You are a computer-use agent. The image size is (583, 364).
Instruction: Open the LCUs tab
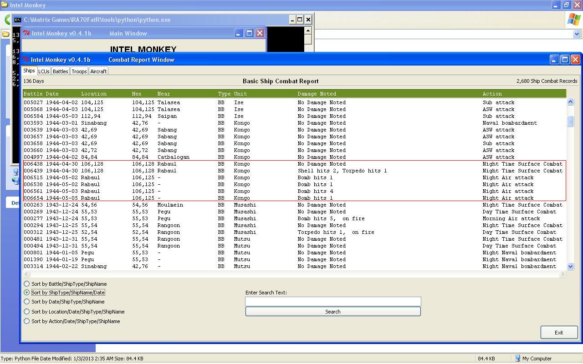pyautogui.click(x=44, y=71)
